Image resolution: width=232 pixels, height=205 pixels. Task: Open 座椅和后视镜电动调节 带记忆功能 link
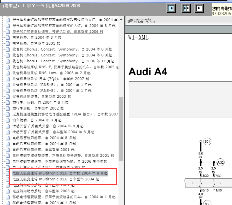[x=58, y=31]
